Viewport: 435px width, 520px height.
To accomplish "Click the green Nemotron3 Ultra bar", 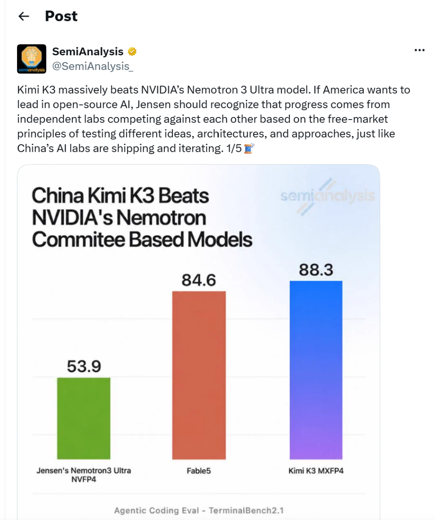I will [84, 418].
